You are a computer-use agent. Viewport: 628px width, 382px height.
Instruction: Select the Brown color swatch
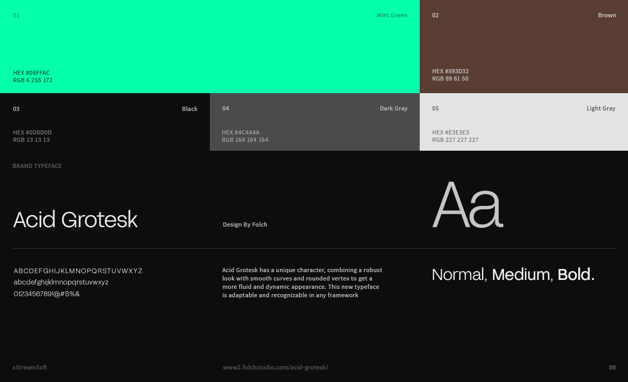pyautogui.click(x=523, y=44)
